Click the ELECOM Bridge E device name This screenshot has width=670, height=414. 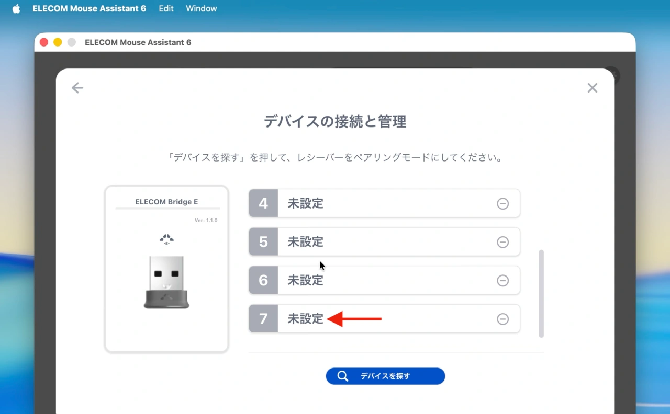coord(166,202)
